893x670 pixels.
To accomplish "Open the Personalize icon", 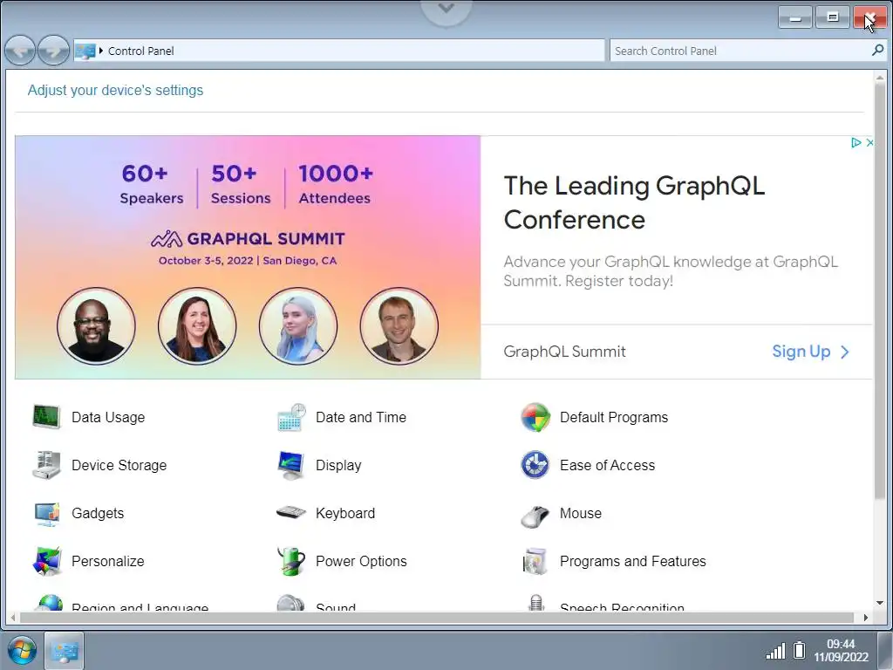I will [x=47, y=561].
